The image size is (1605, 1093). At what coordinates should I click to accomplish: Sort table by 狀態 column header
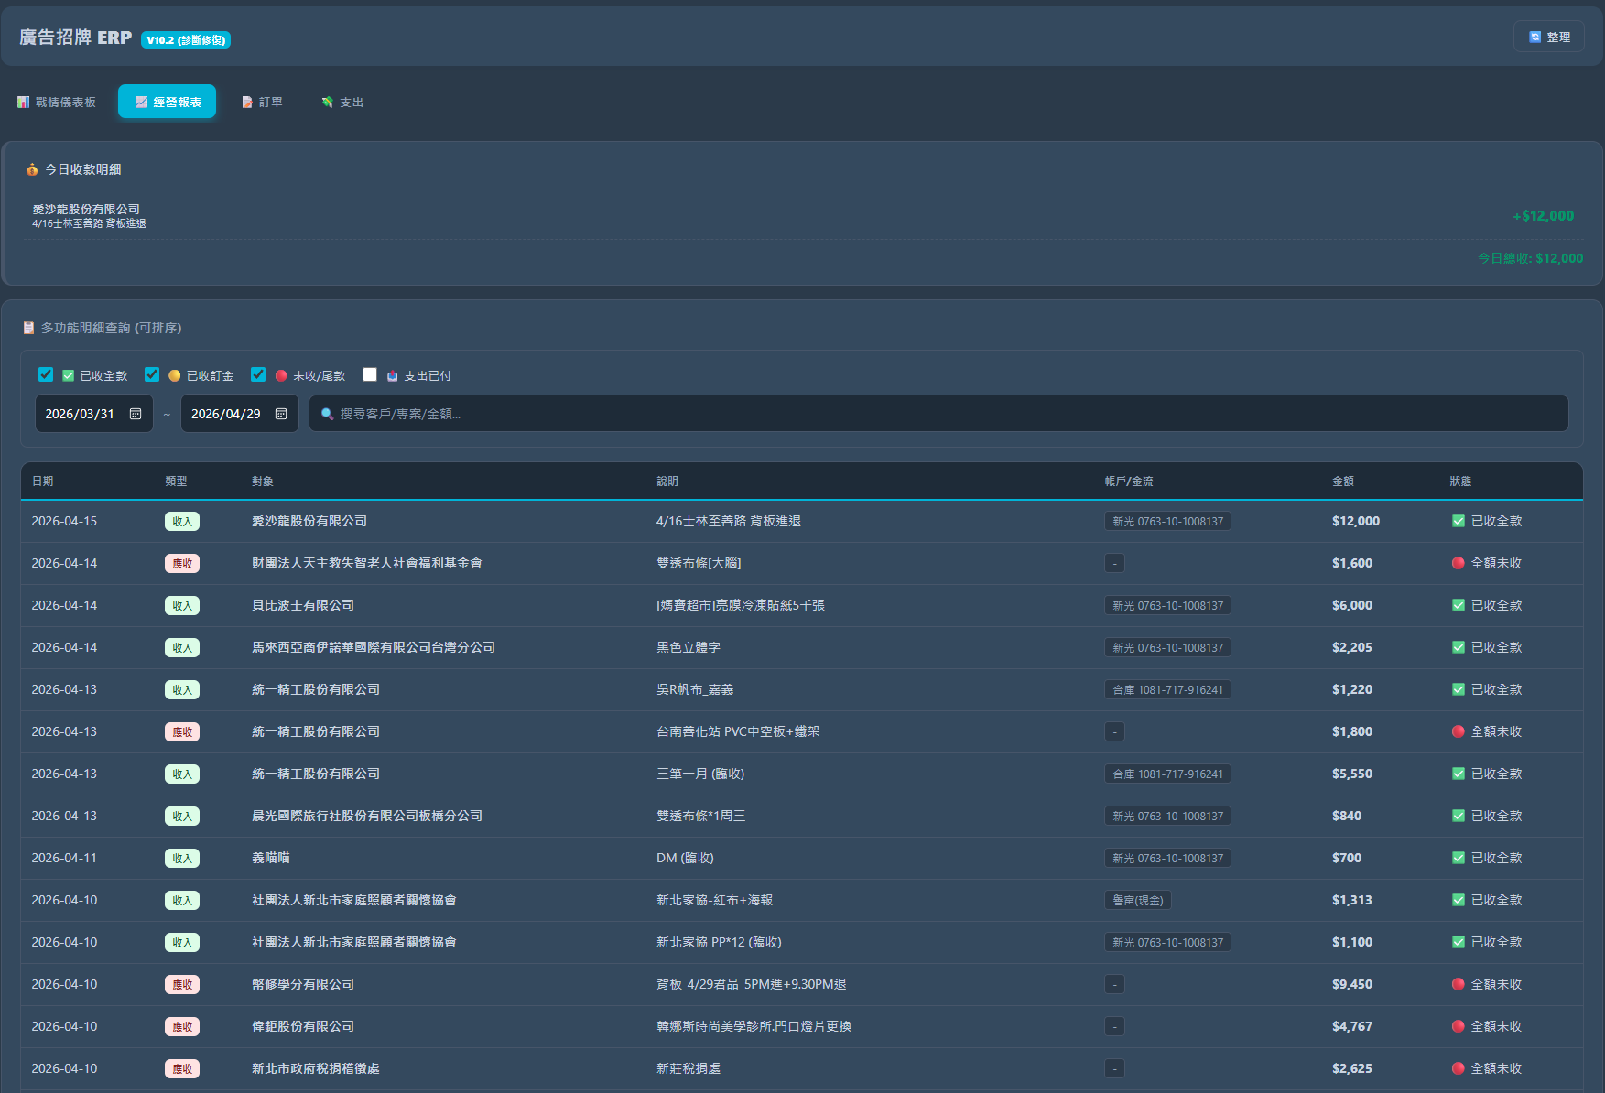point(1460,481)
